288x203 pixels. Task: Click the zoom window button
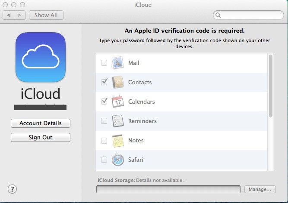[22, 5]
